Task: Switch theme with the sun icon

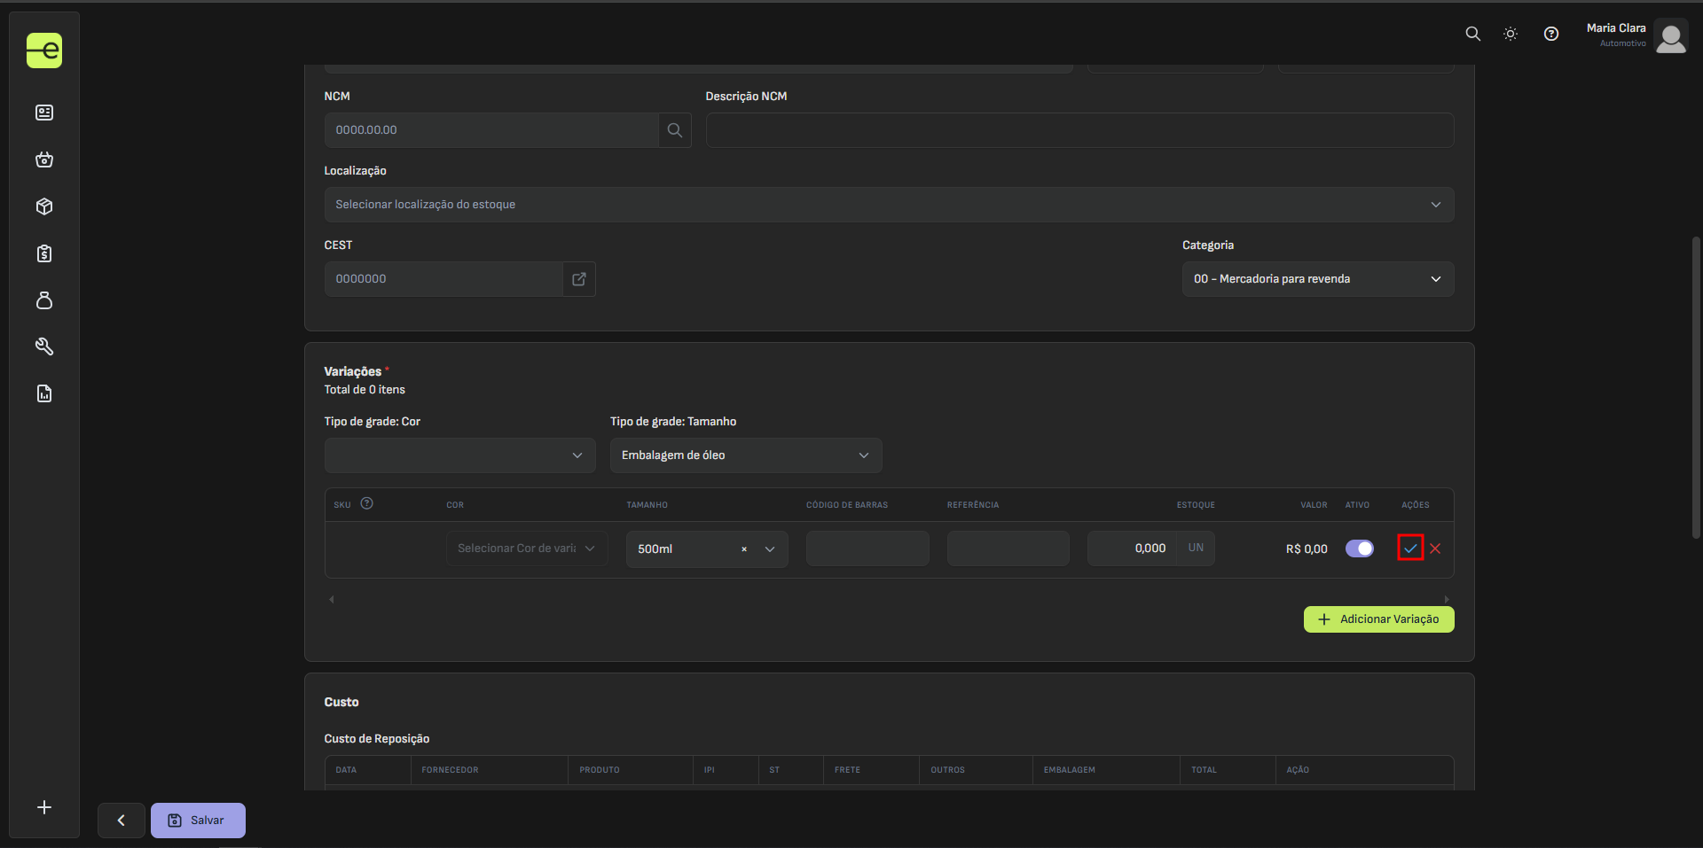Action: (x=1511, y=34)
